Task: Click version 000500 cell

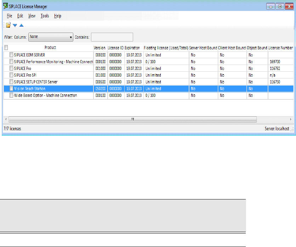Action: point(101,82)
